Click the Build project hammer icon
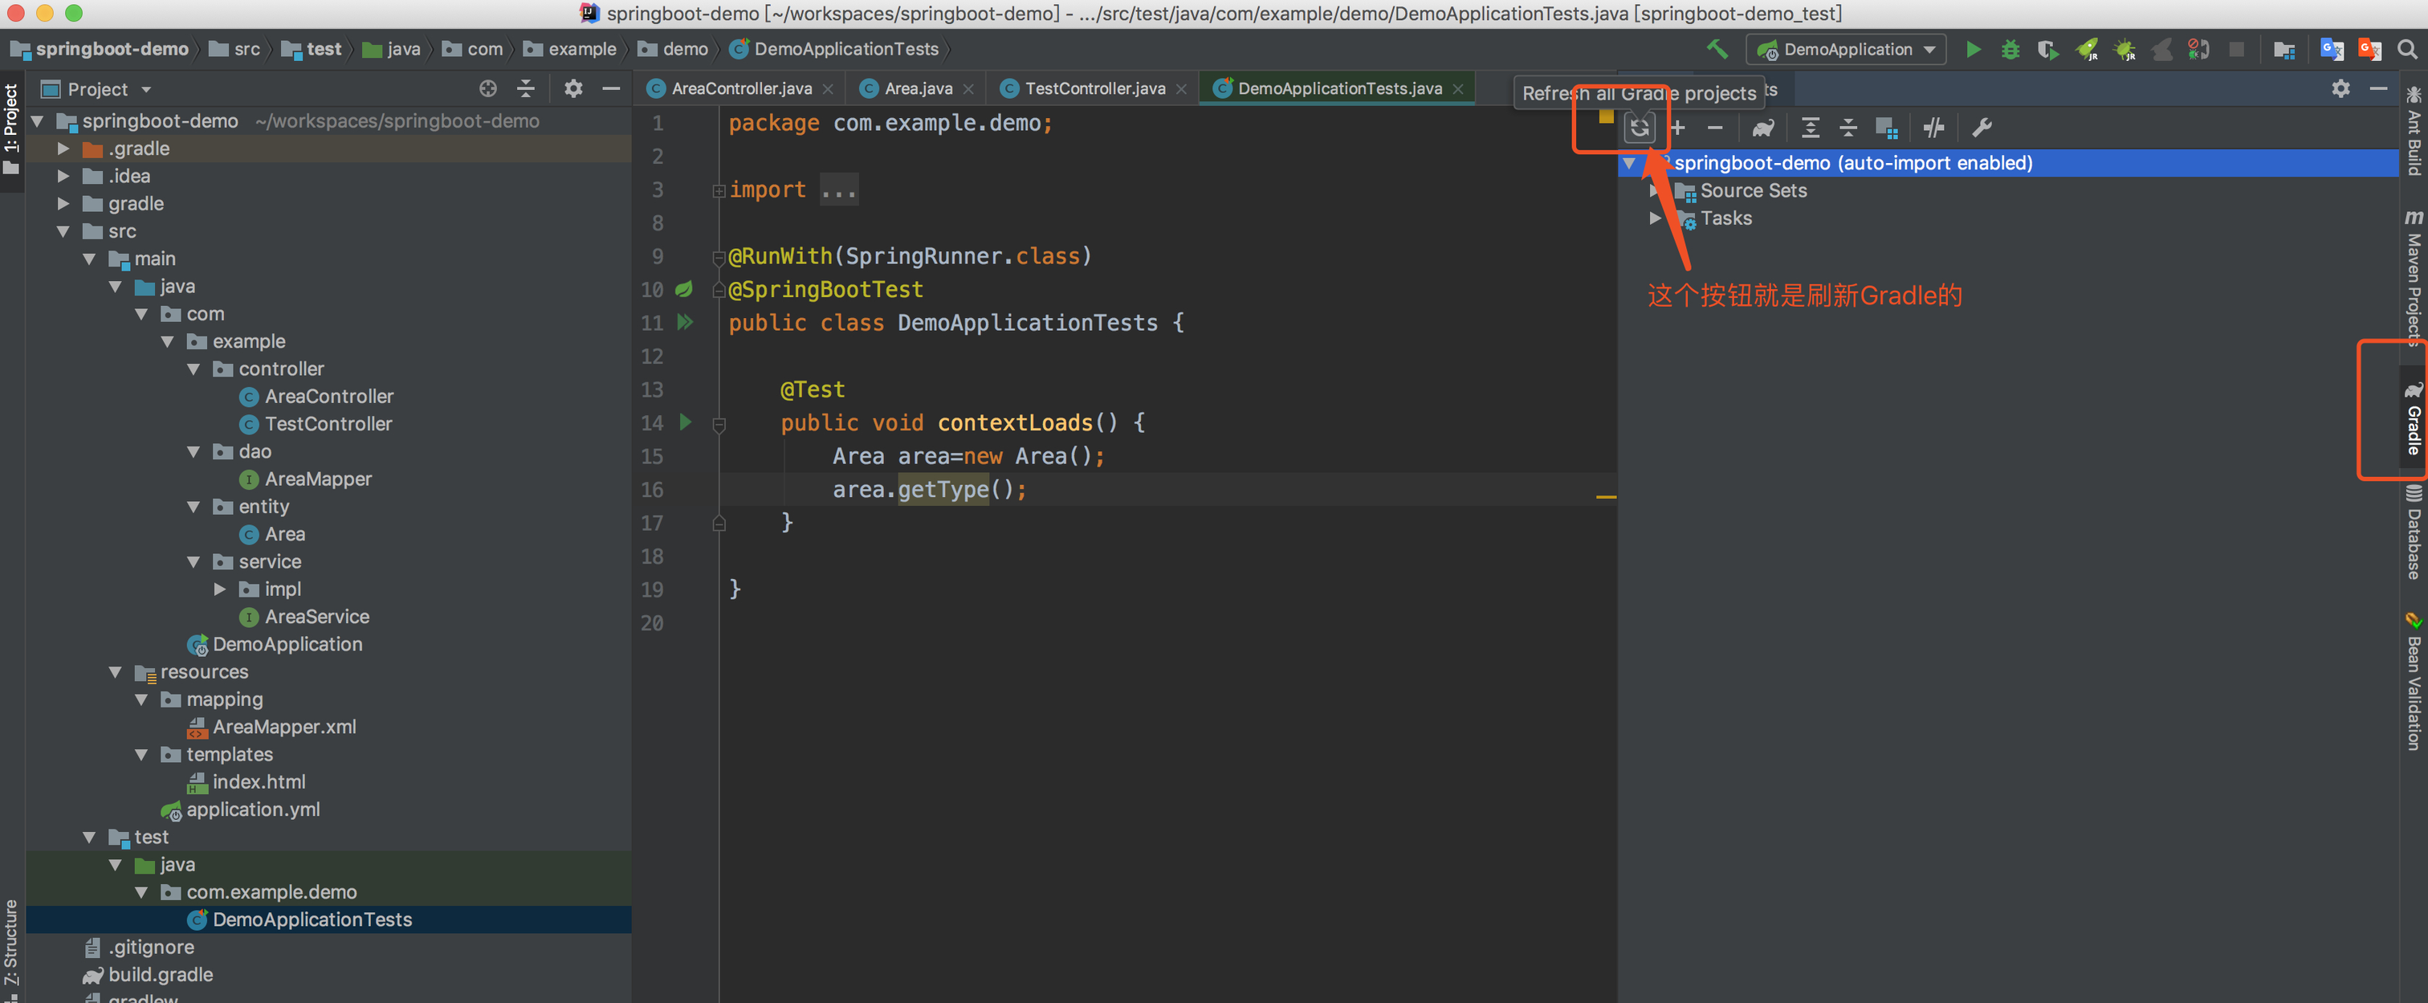 tap(1717, 49)
